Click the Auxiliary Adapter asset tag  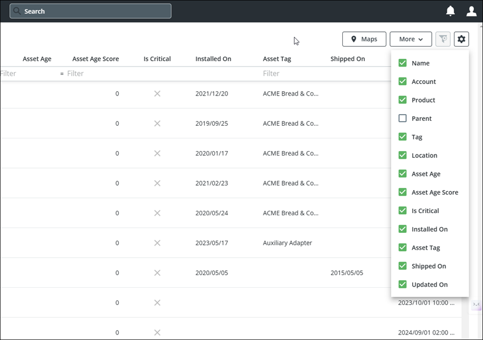point(287,243)
